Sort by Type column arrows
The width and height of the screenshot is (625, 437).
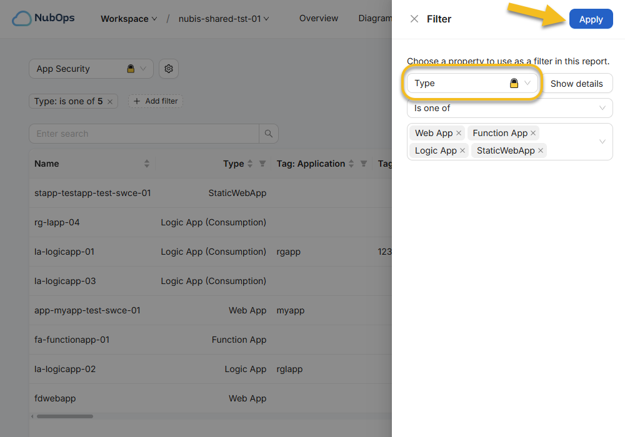(x=250, y=164)
